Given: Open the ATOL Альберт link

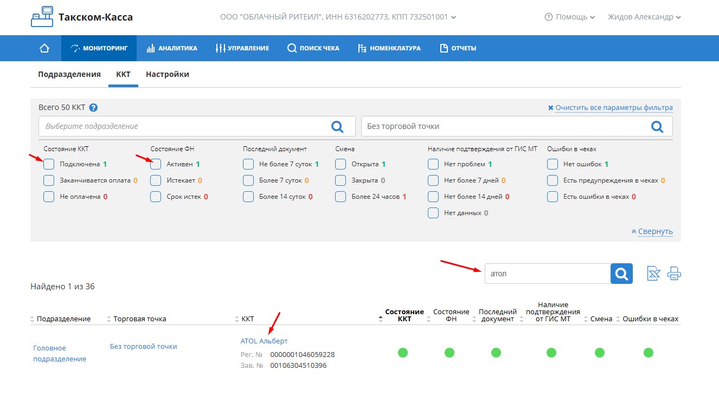Looking at the screenshot, I should coord(264,341).
